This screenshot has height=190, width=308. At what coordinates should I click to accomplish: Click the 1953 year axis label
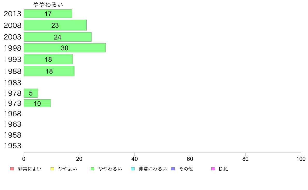point(12,146)
